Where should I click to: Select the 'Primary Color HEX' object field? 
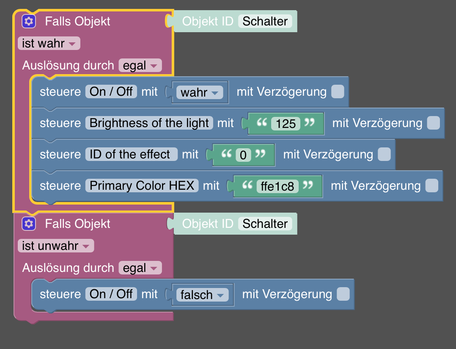point(142,186)
